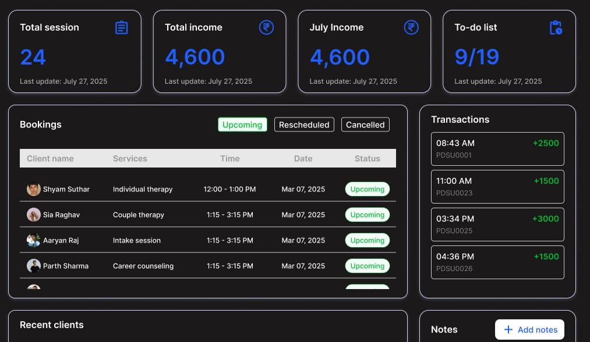
Task: Switch to the Rescheduled bookings tab
Action: click(304, 125)
